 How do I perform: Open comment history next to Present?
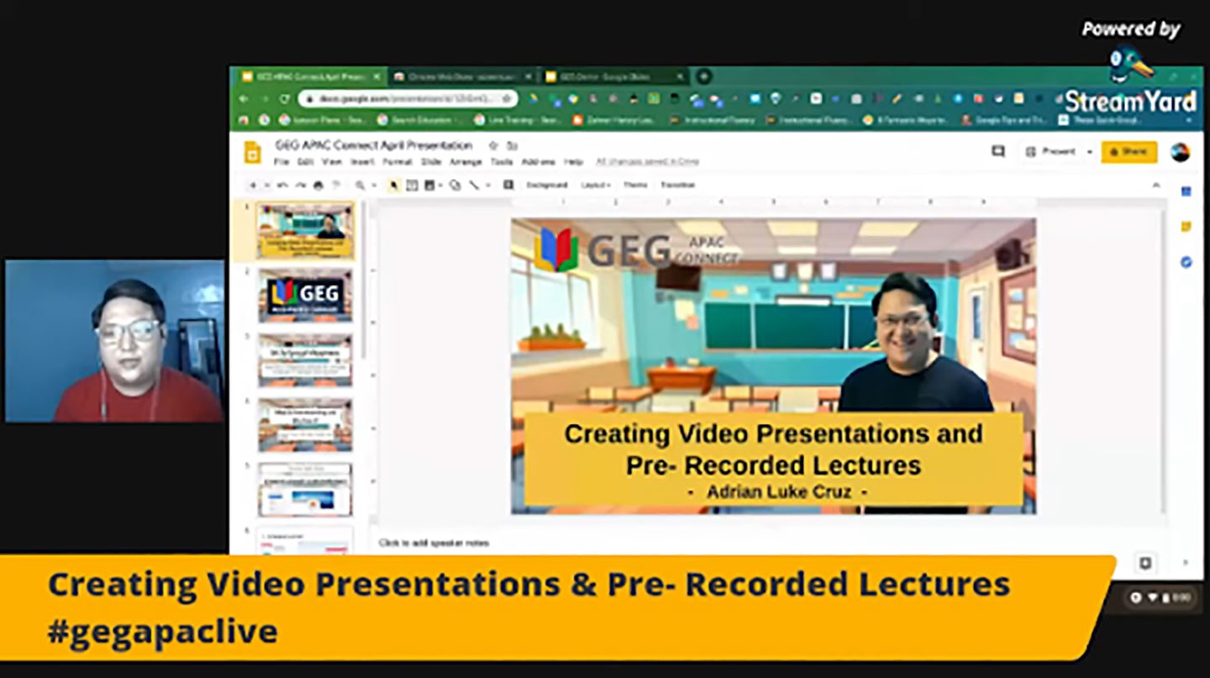click(998, 151)
